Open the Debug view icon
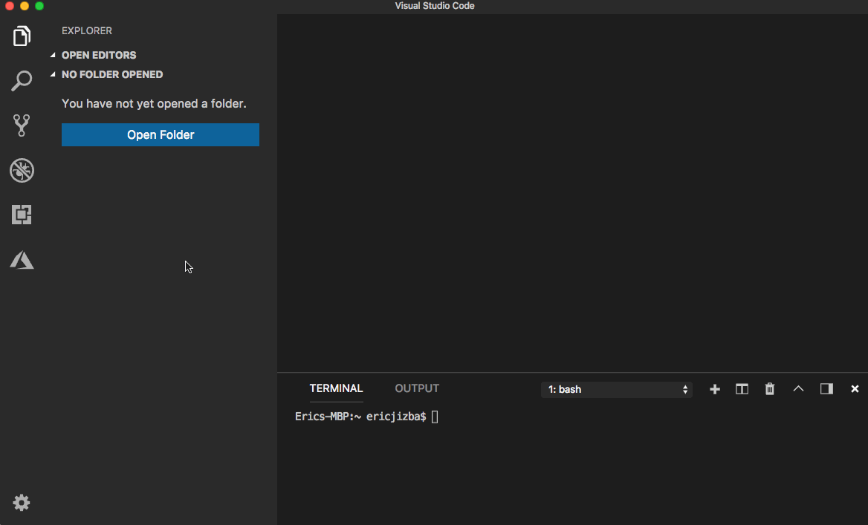Viewport: 868px width, 525px height. [x=22, y=170]
